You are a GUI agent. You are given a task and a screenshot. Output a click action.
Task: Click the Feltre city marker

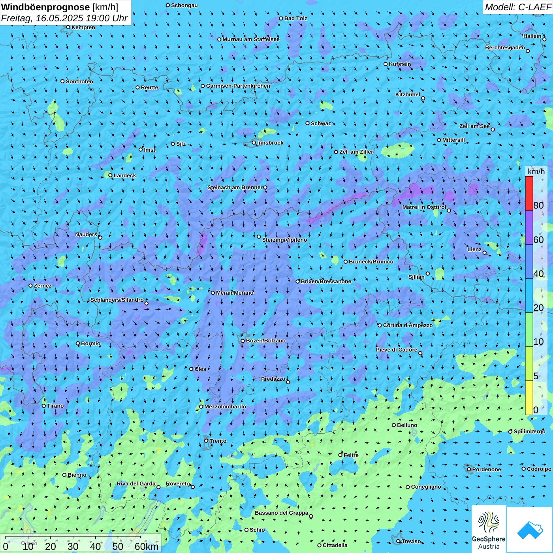pyautogui.click(x=340, y=455)
